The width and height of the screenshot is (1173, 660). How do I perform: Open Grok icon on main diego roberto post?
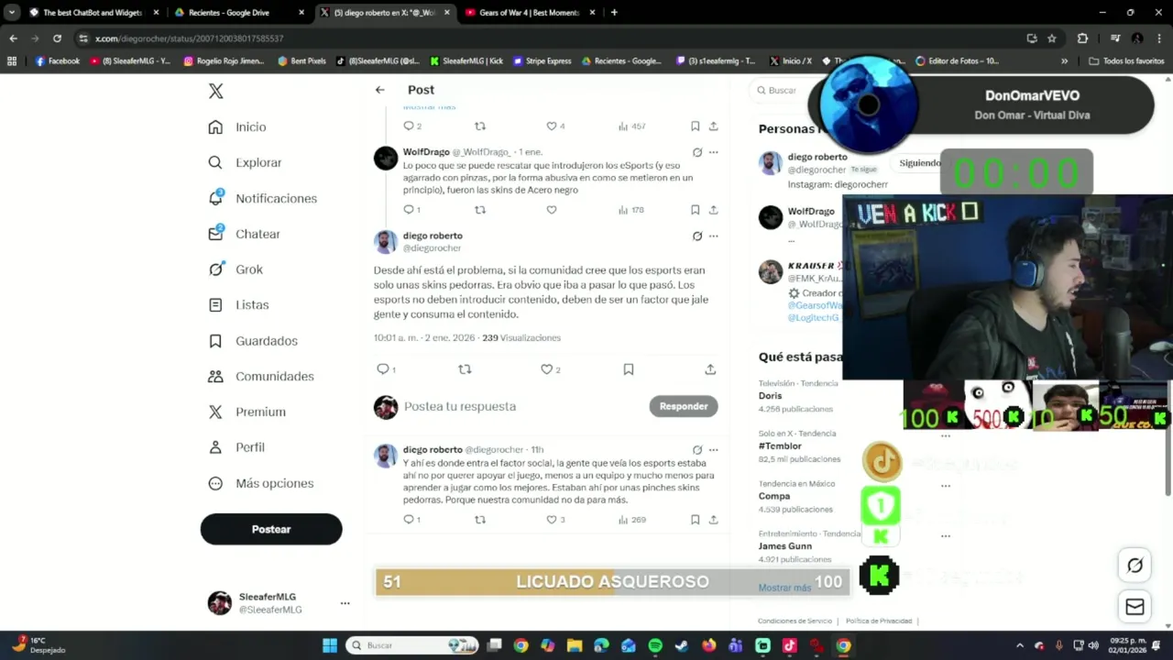pos(697,236)
